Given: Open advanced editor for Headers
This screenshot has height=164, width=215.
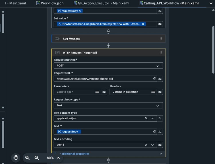Looking at the screenshot, I should pyautogui.click(x=160, y=92).
